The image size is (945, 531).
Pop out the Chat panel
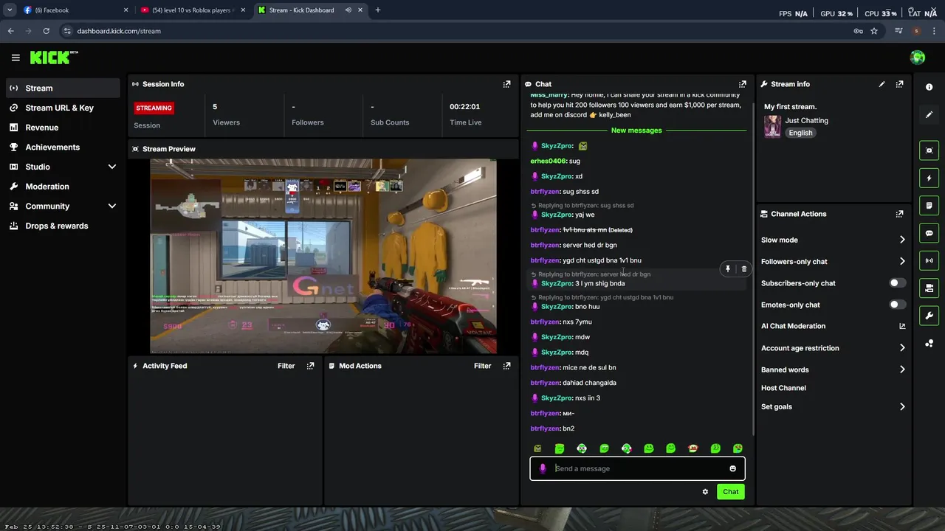743,84
